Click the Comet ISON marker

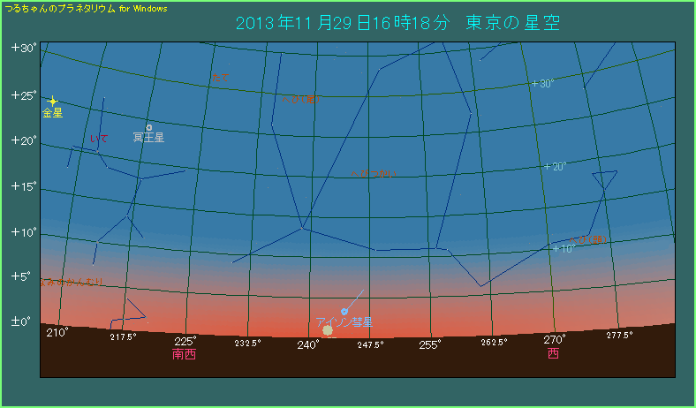pos(344,311)
